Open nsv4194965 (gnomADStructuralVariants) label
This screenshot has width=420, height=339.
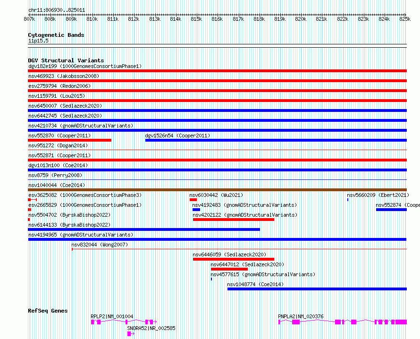tap(81, 235)
